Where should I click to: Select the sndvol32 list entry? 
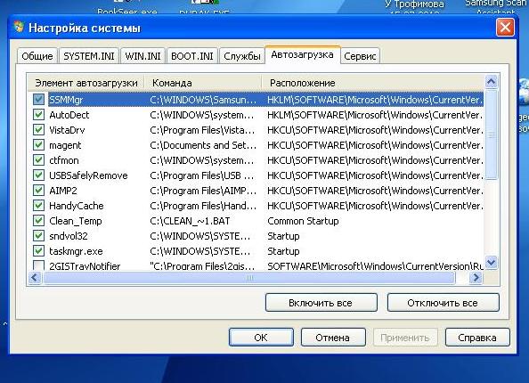69,236
